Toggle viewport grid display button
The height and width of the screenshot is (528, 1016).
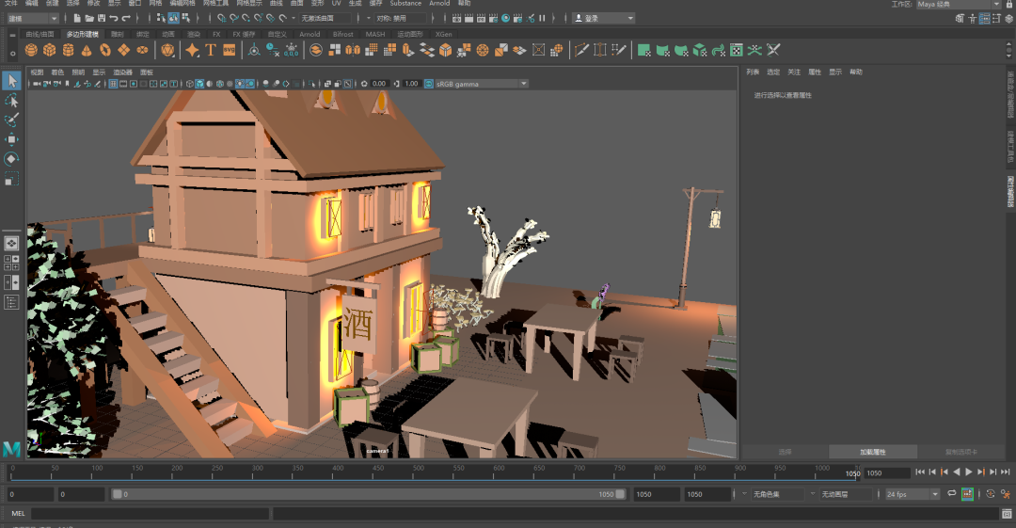(114, 84)
